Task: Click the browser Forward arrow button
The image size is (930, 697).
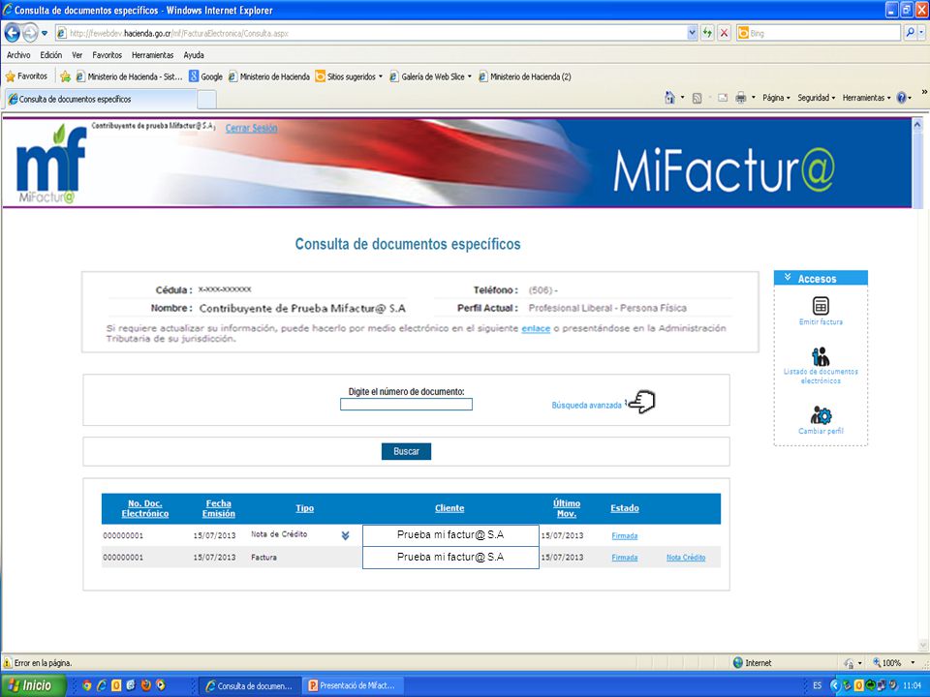Action: coord(30,33)
